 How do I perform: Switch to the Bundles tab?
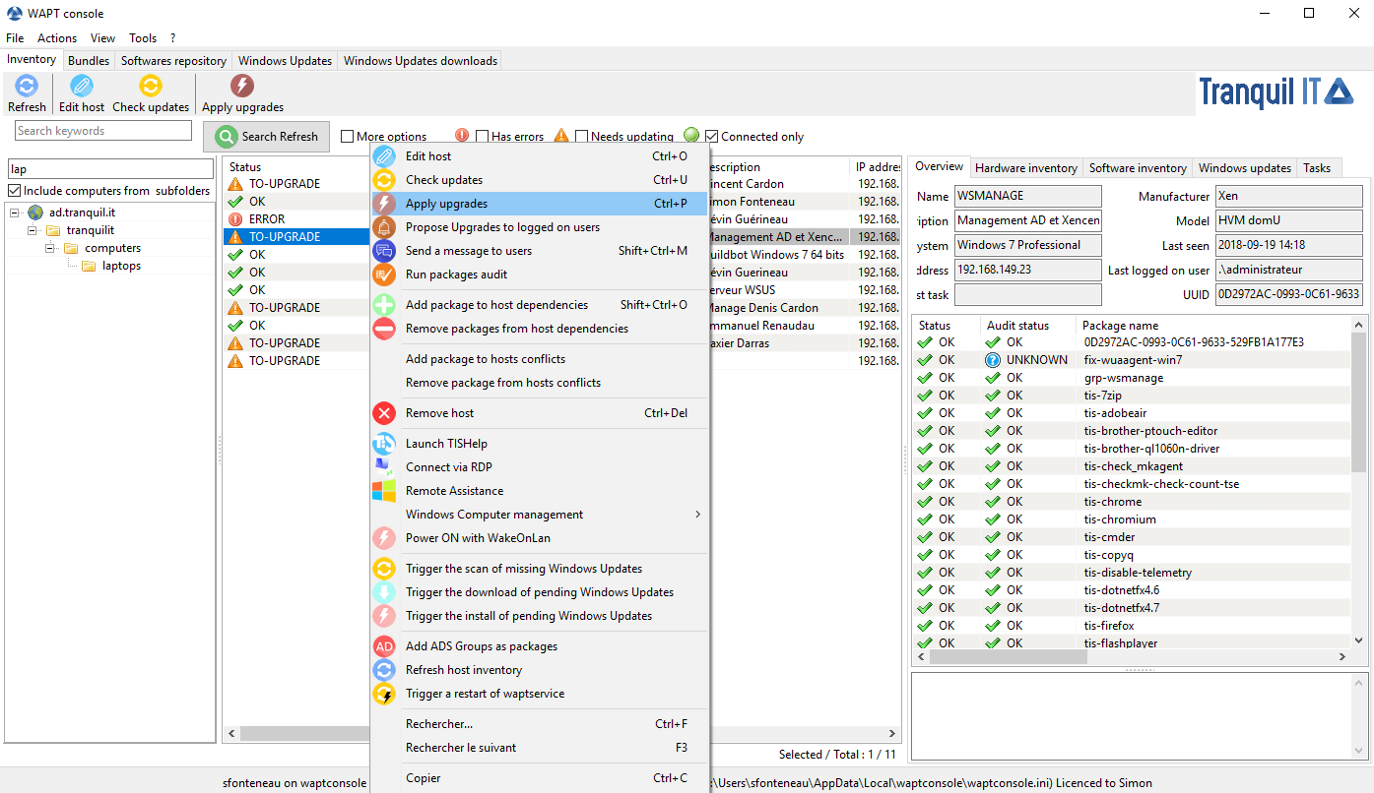click(x=89, y=61)
